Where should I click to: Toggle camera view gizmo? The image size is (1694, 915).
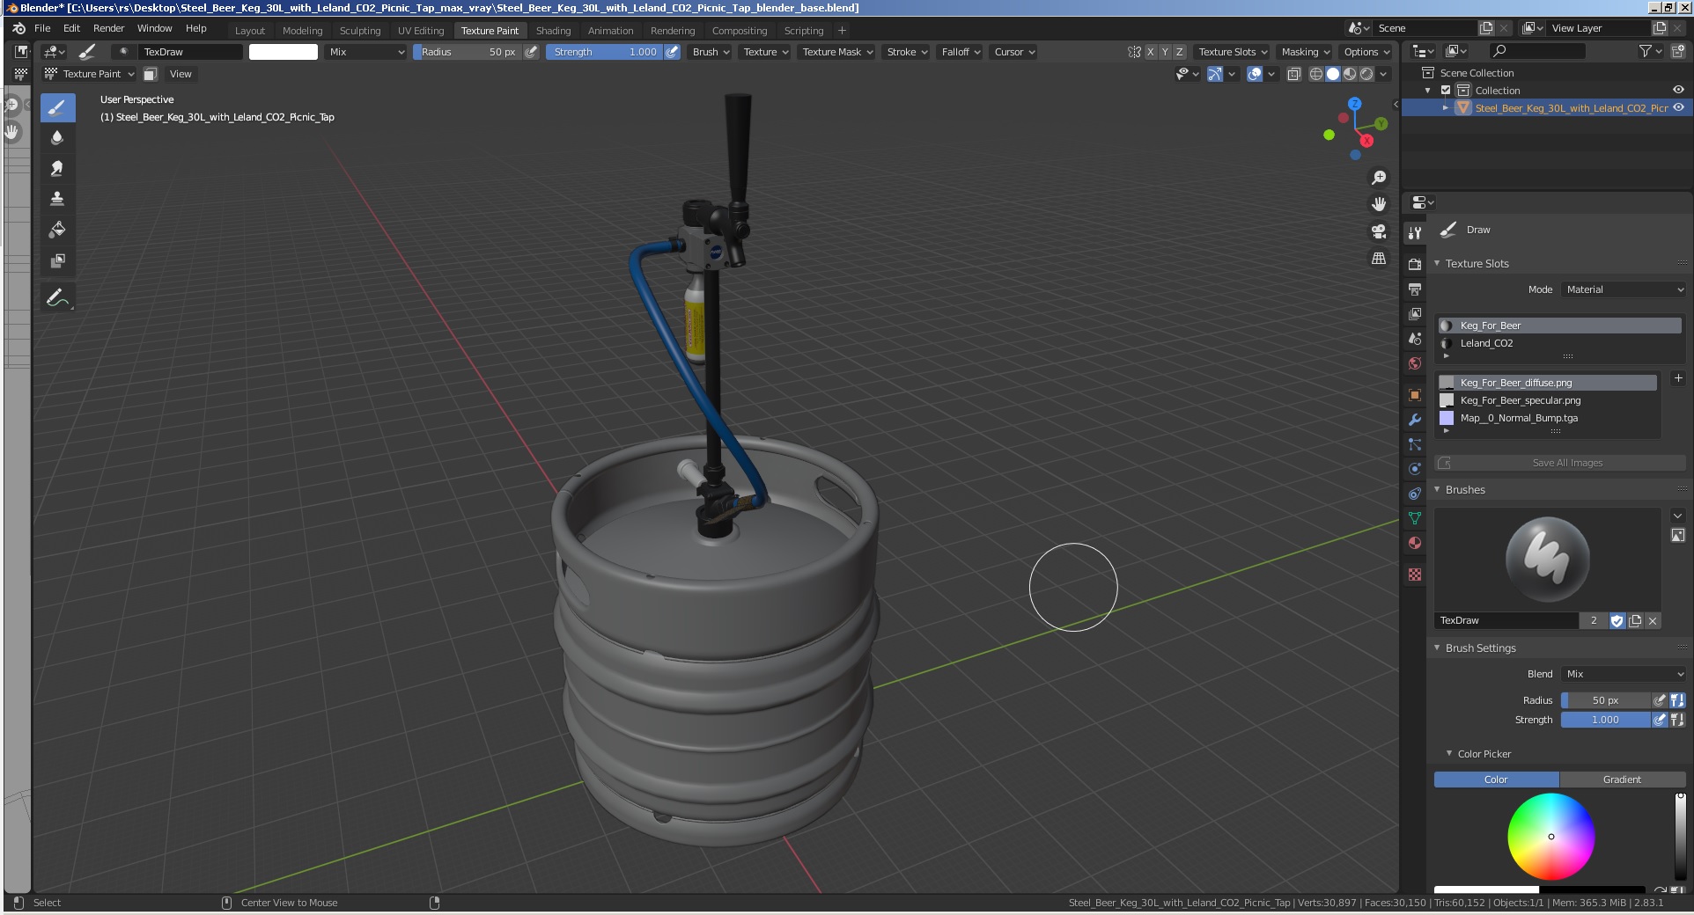(x=1379, y=231)
